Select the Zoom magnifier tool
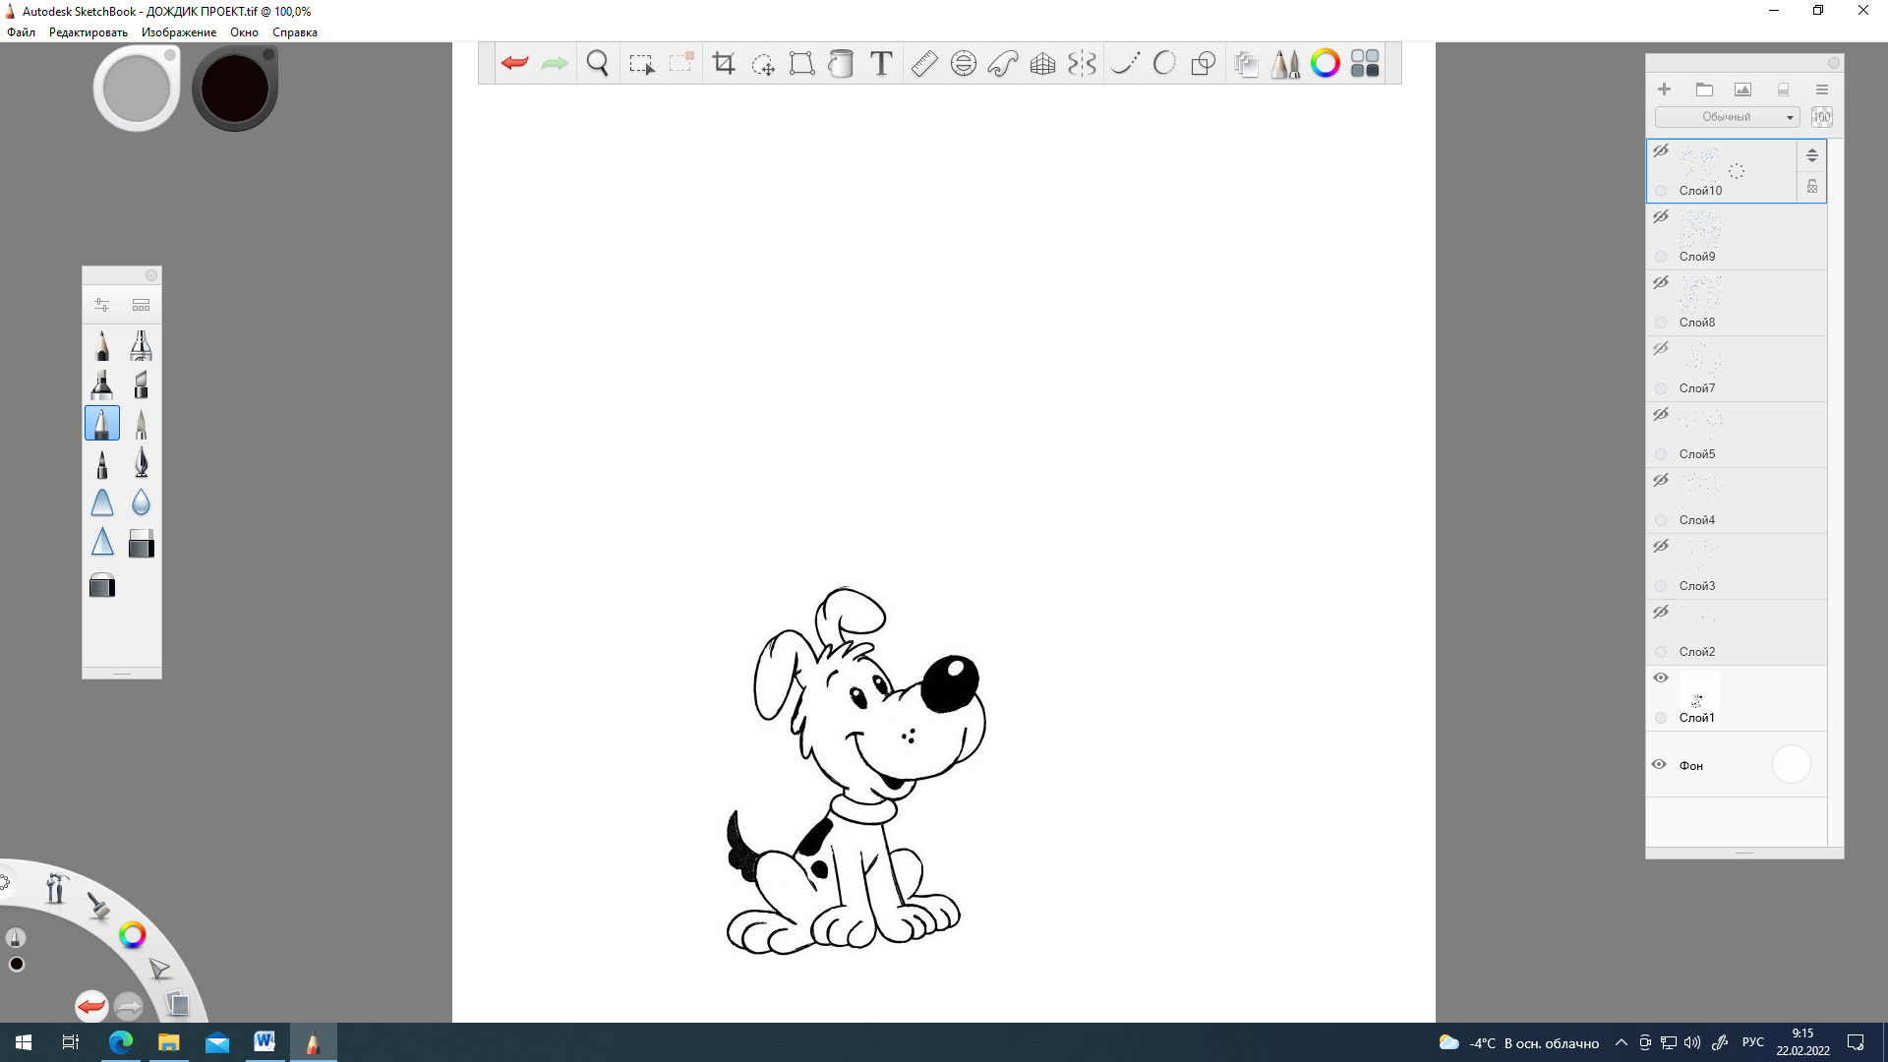The height and width of the screenshot is (1062, 1888). pos(597,63)
